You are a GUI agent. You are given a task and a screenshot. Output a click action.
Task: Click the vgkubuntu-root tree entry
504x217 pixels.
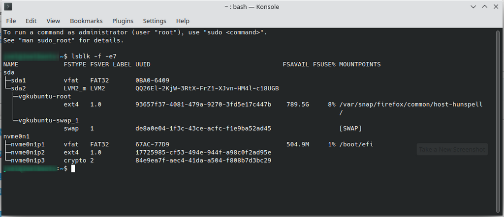(45, 96)
